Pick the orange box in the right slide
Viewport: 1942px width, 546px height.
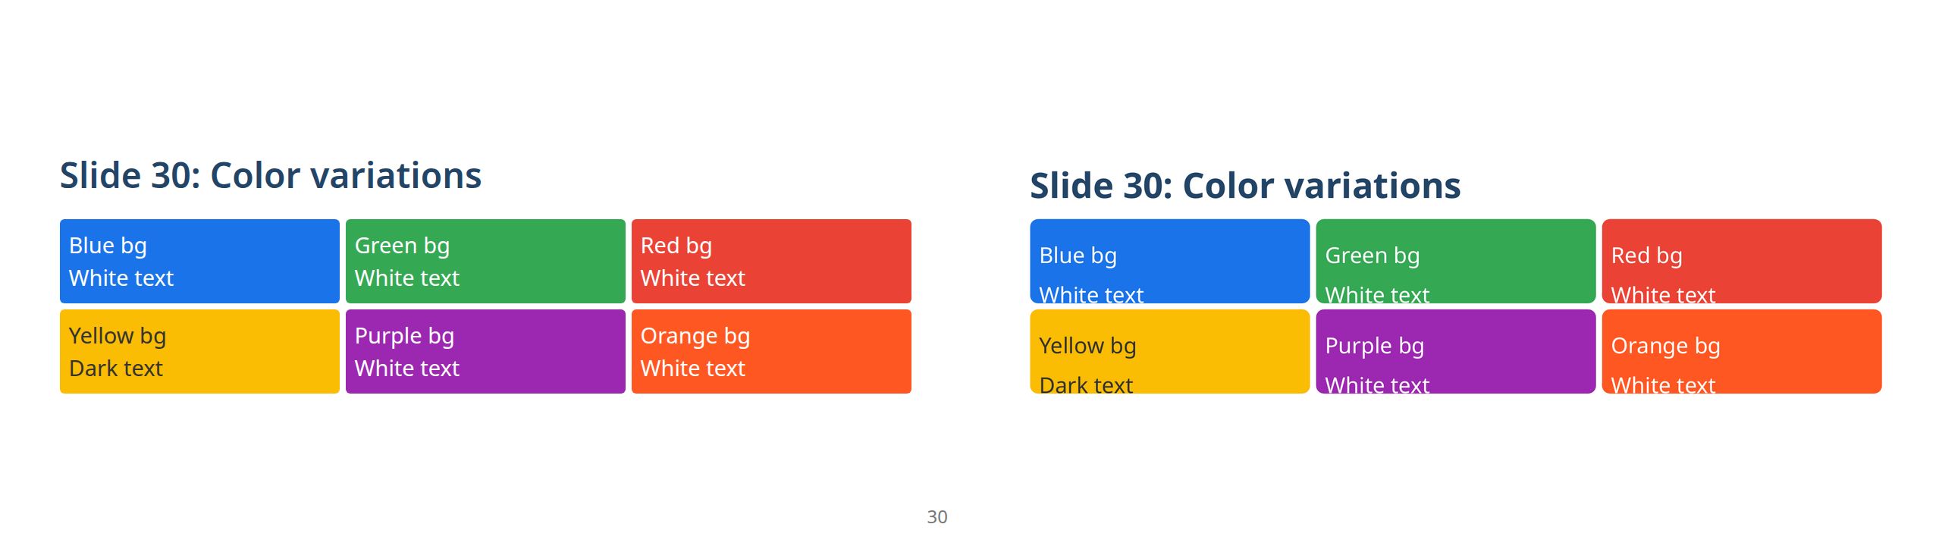(1741, 351)
